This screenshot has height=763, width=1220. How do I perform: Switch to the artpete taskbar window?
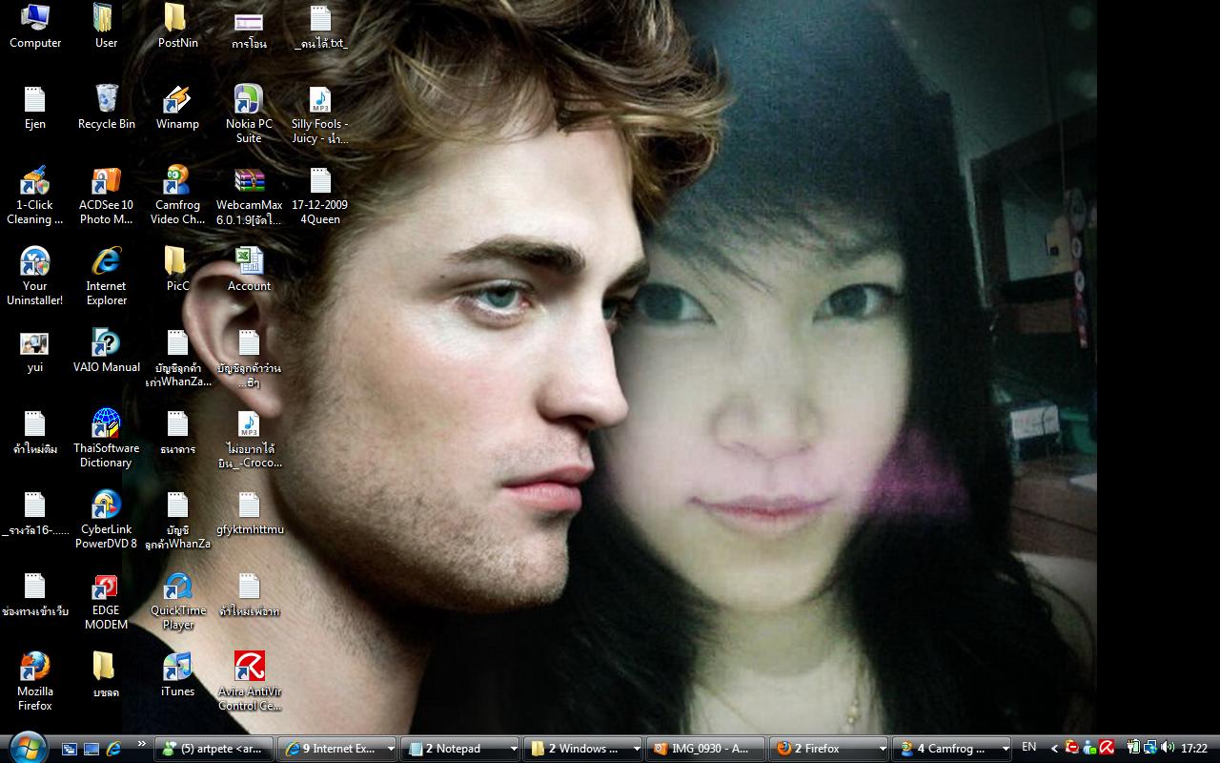[x=215, y=750]
